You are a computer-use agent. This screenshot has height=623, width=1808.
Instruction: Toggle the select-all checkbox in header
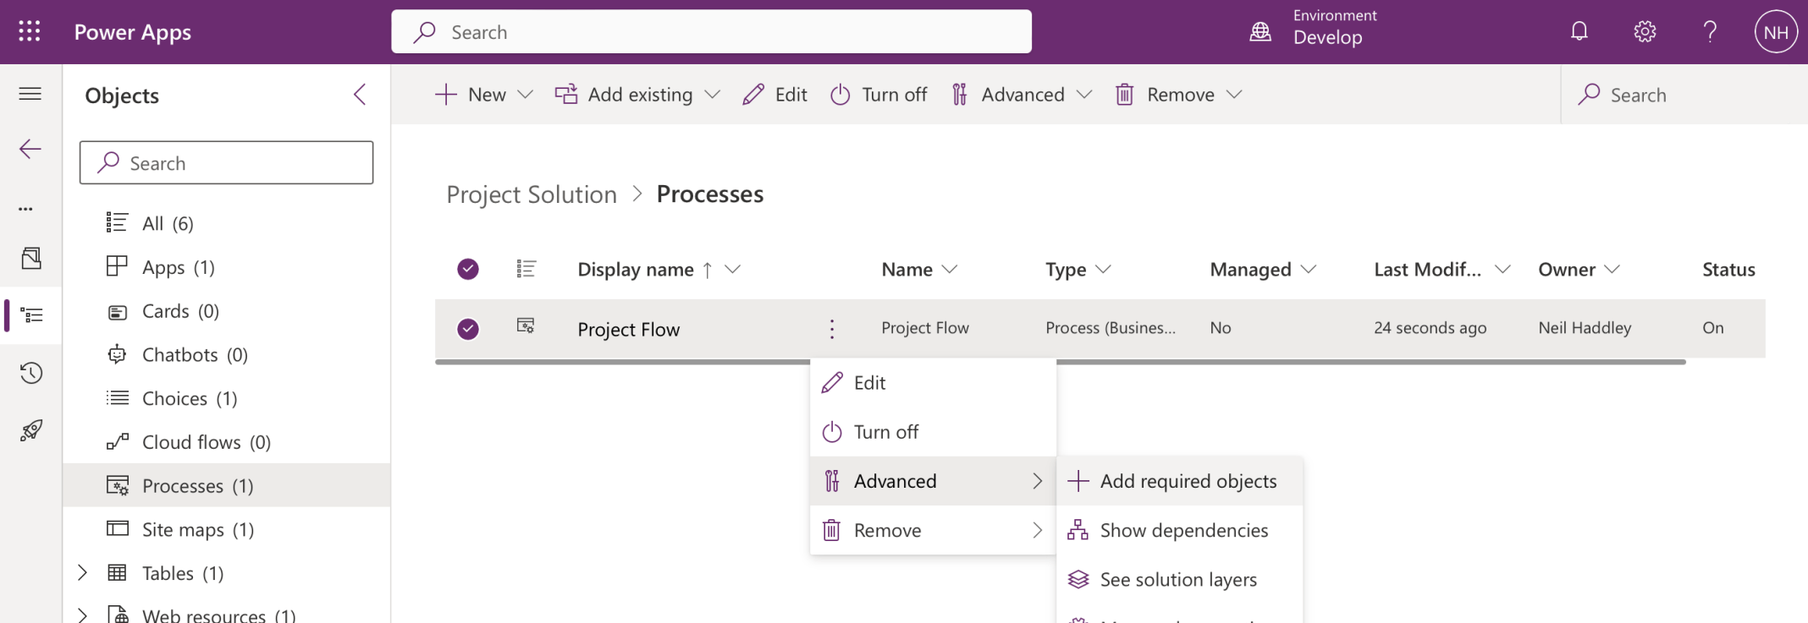(468, 269)
